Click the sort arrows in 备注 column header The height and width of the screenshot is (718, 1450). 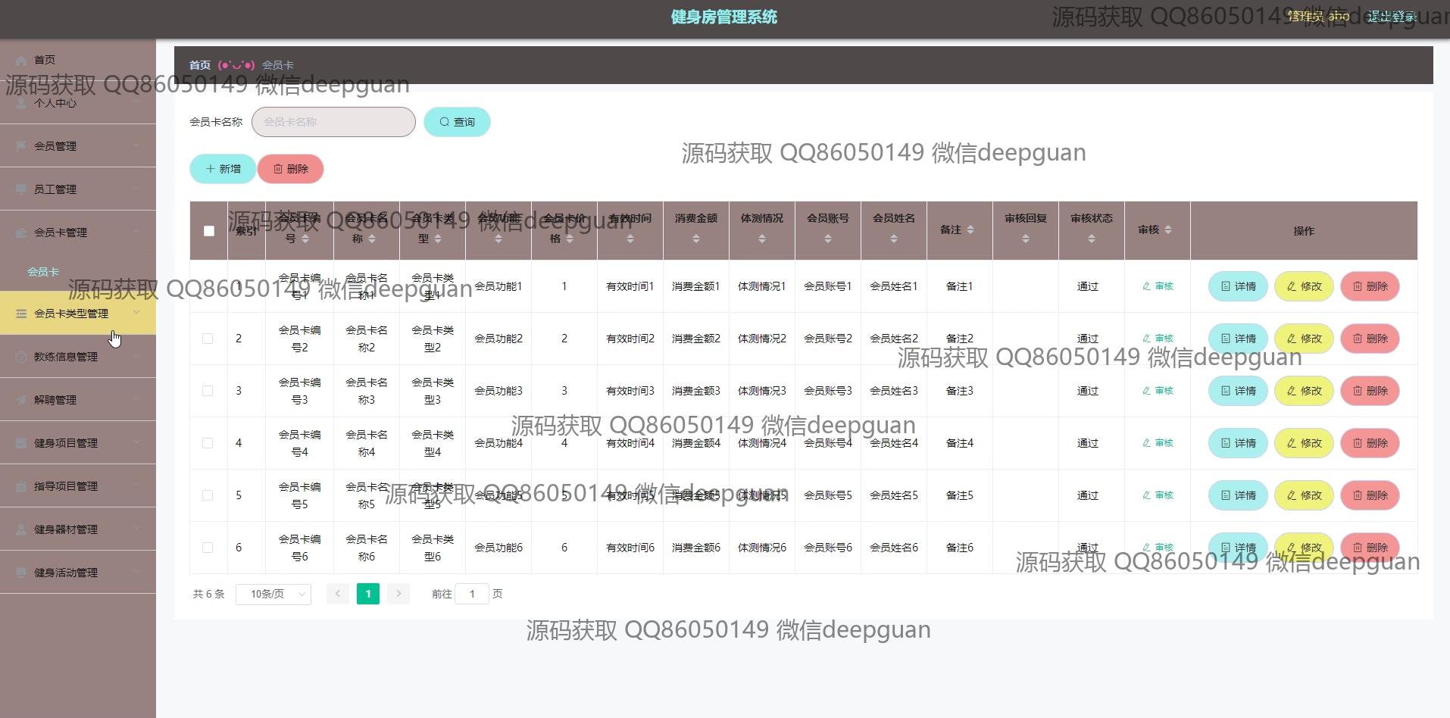pyautogui.click(x=970, y=230)
